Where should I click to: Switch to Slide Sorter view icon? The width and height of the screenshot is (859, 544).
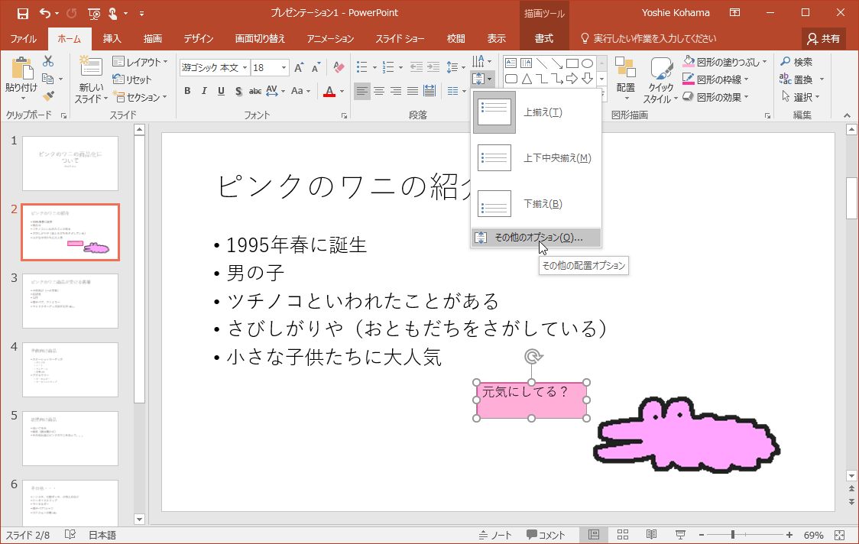point(622,535)
